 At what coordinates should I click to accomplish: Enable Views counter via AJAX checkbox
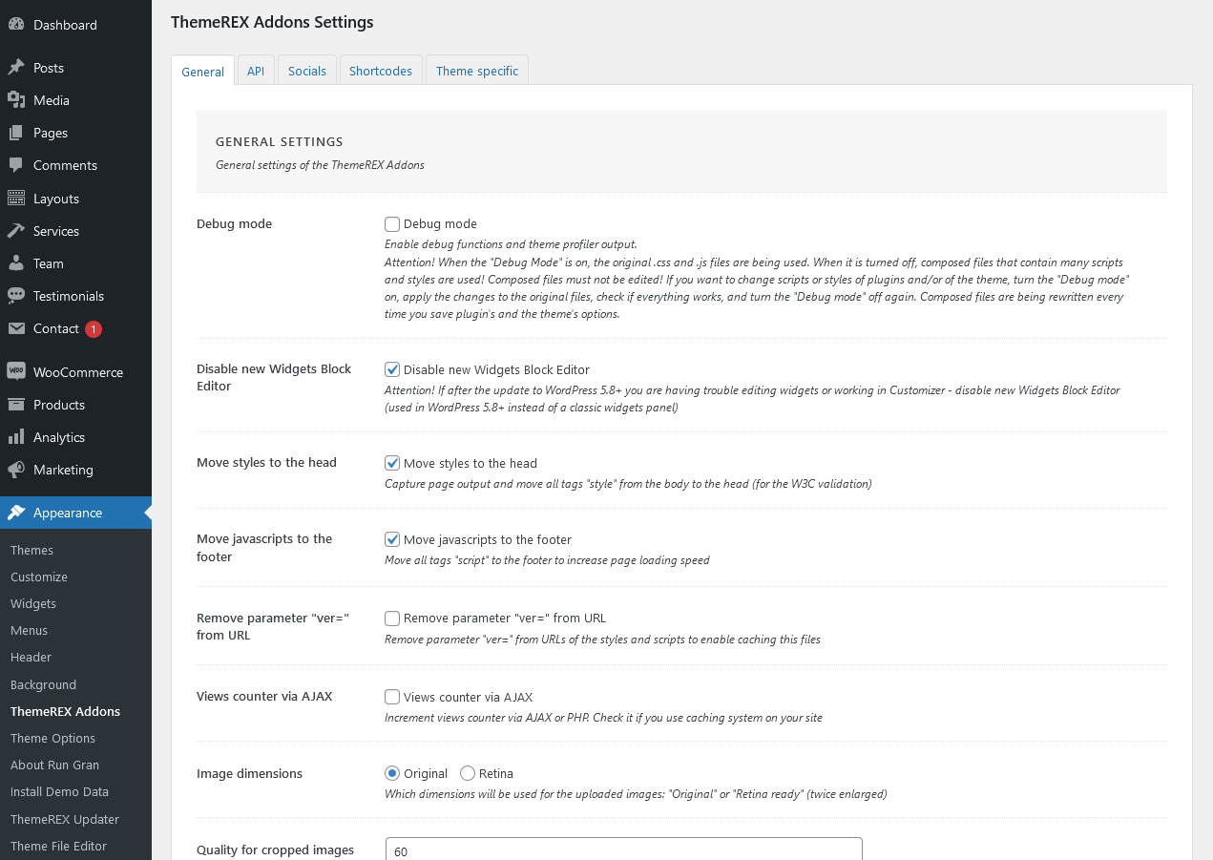pos(392,697)
